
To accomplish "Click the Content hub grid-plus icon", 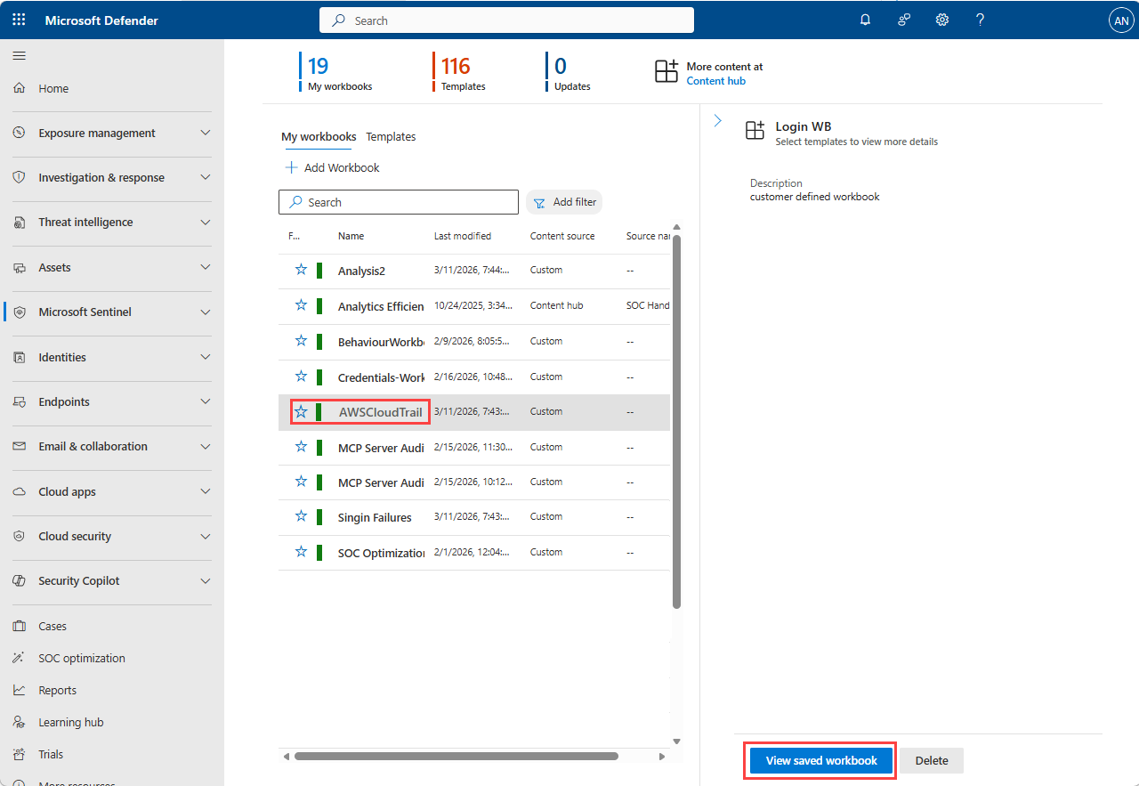I will point(666,72).
